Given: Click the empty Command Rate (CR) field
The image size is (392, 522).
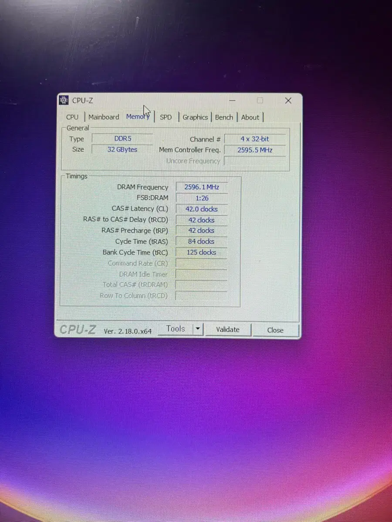Looking at the screenshot, I should point(202,263).
